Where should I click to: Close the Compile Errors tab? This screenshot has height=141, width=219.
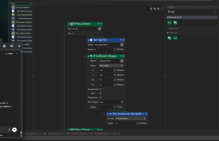click(x=69, y=133)
